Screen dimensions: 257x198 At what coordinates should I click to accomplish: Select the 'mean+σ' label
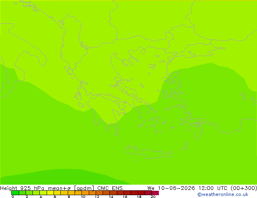[x=59, y=188]
